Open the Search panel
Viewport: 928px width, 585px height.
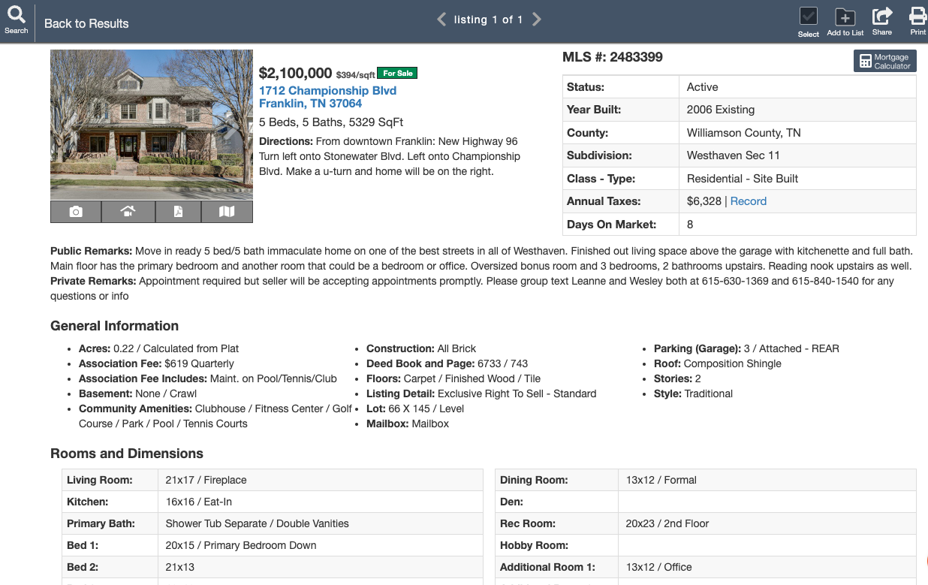tap(16, 20)
